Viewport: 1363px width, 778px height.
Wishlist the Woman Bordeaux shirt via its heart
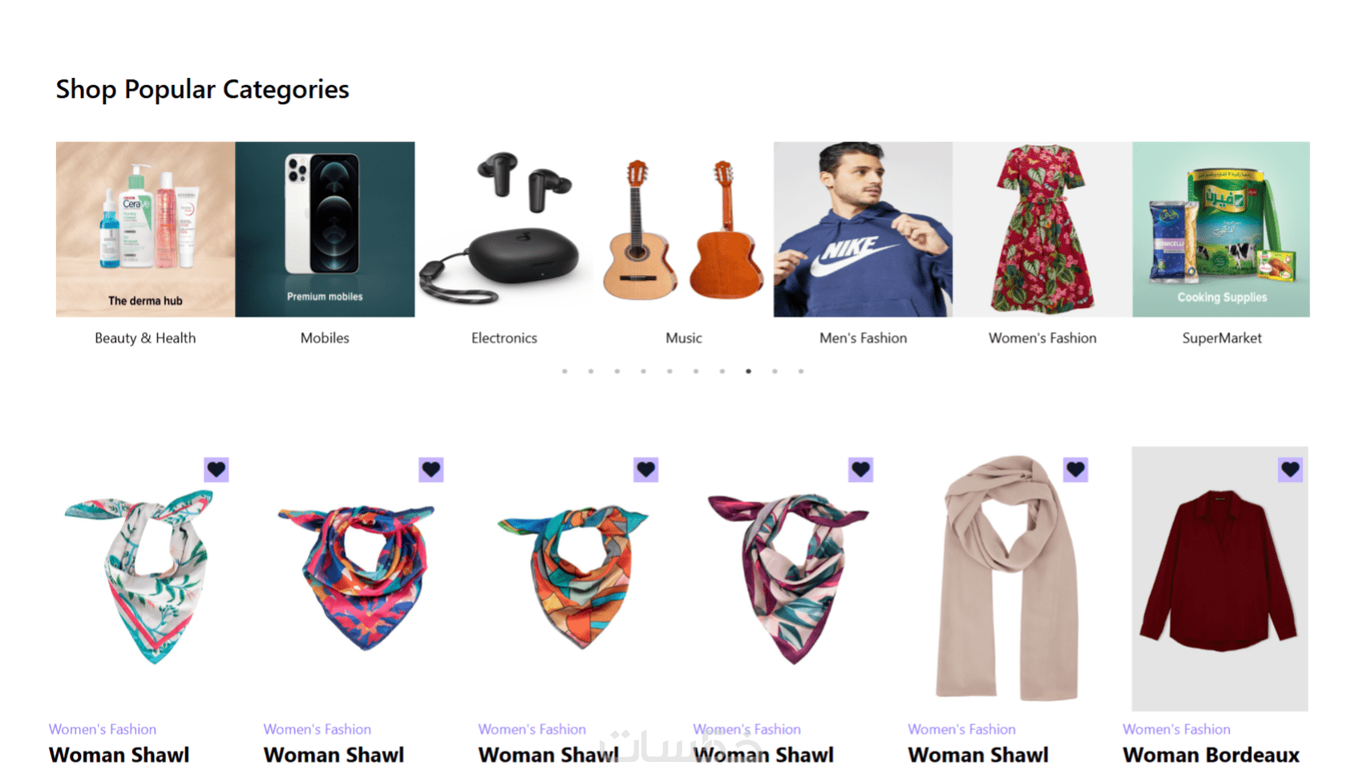(1291, 469)
